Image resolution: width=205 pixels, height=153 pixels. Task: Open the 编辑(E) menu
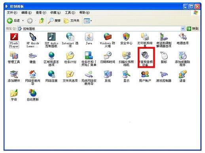click(x=27, y=13)
